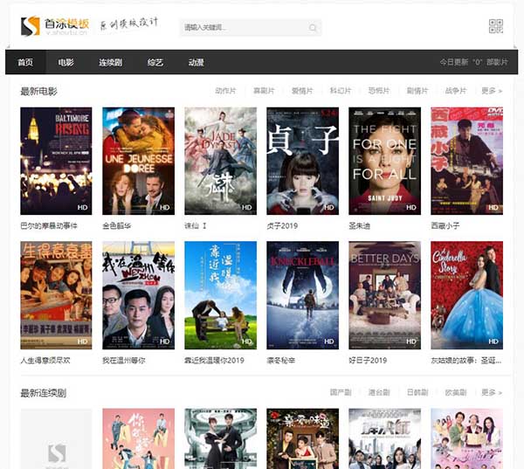
Task: Click the search magnifier icon
Action: coord(313,28)
